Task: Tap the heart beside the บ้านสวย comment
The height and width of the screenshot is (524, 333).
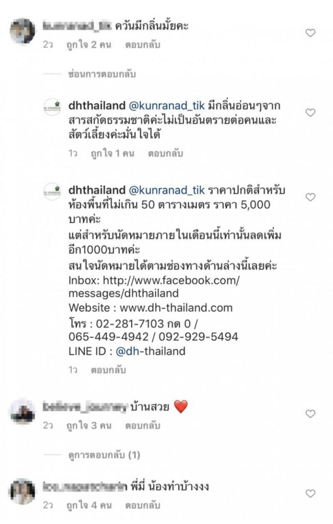Action: coord(311,413)
